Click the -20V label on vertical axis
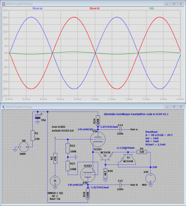186x206 pixels. [x=5, y=89]
